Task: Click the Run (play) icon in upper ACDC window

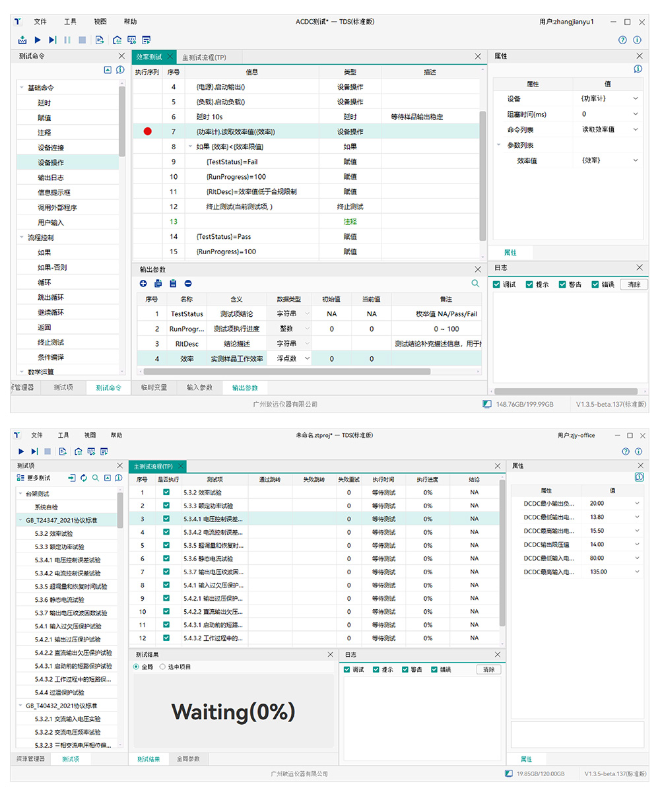Action: [x=38, y=40]
